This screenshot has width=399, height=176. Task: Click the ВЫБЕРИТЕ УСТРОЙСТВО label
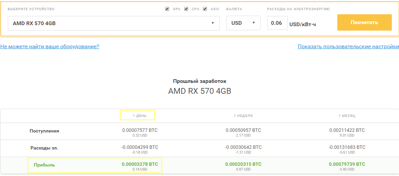pyautogui.click(x=31, y=9)
